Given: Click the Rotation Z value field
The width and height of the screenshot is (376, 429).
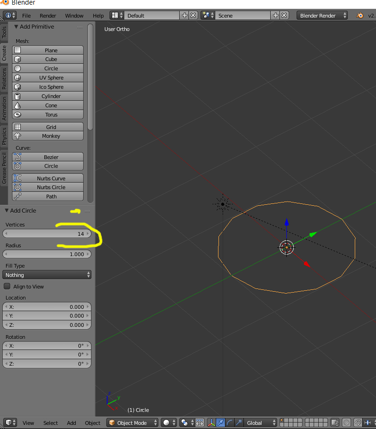Looking at the screenshot, I should [x=47, y=364].
